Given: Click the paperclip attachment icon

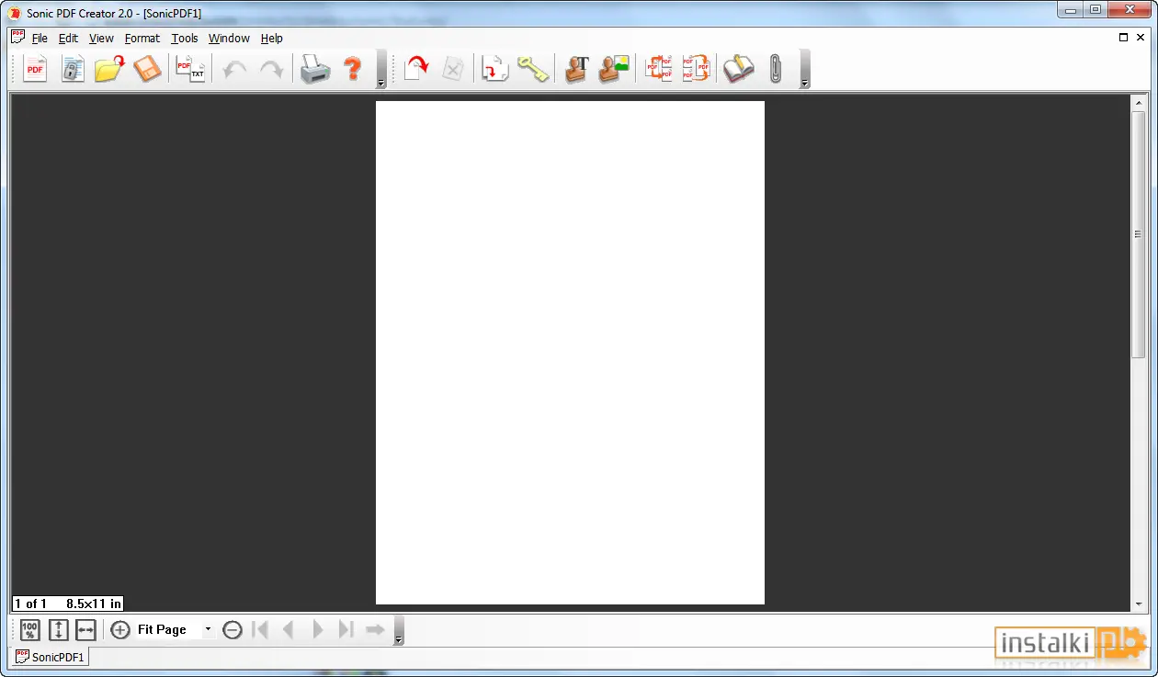Looking at the screenshot, I should point(776,69).
